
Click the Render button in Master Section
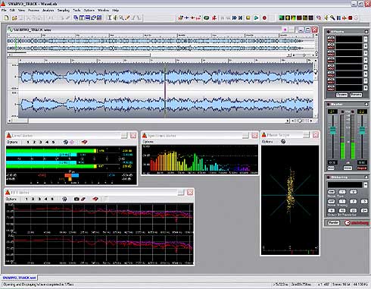pyautogui.click(x=333, y=222)
